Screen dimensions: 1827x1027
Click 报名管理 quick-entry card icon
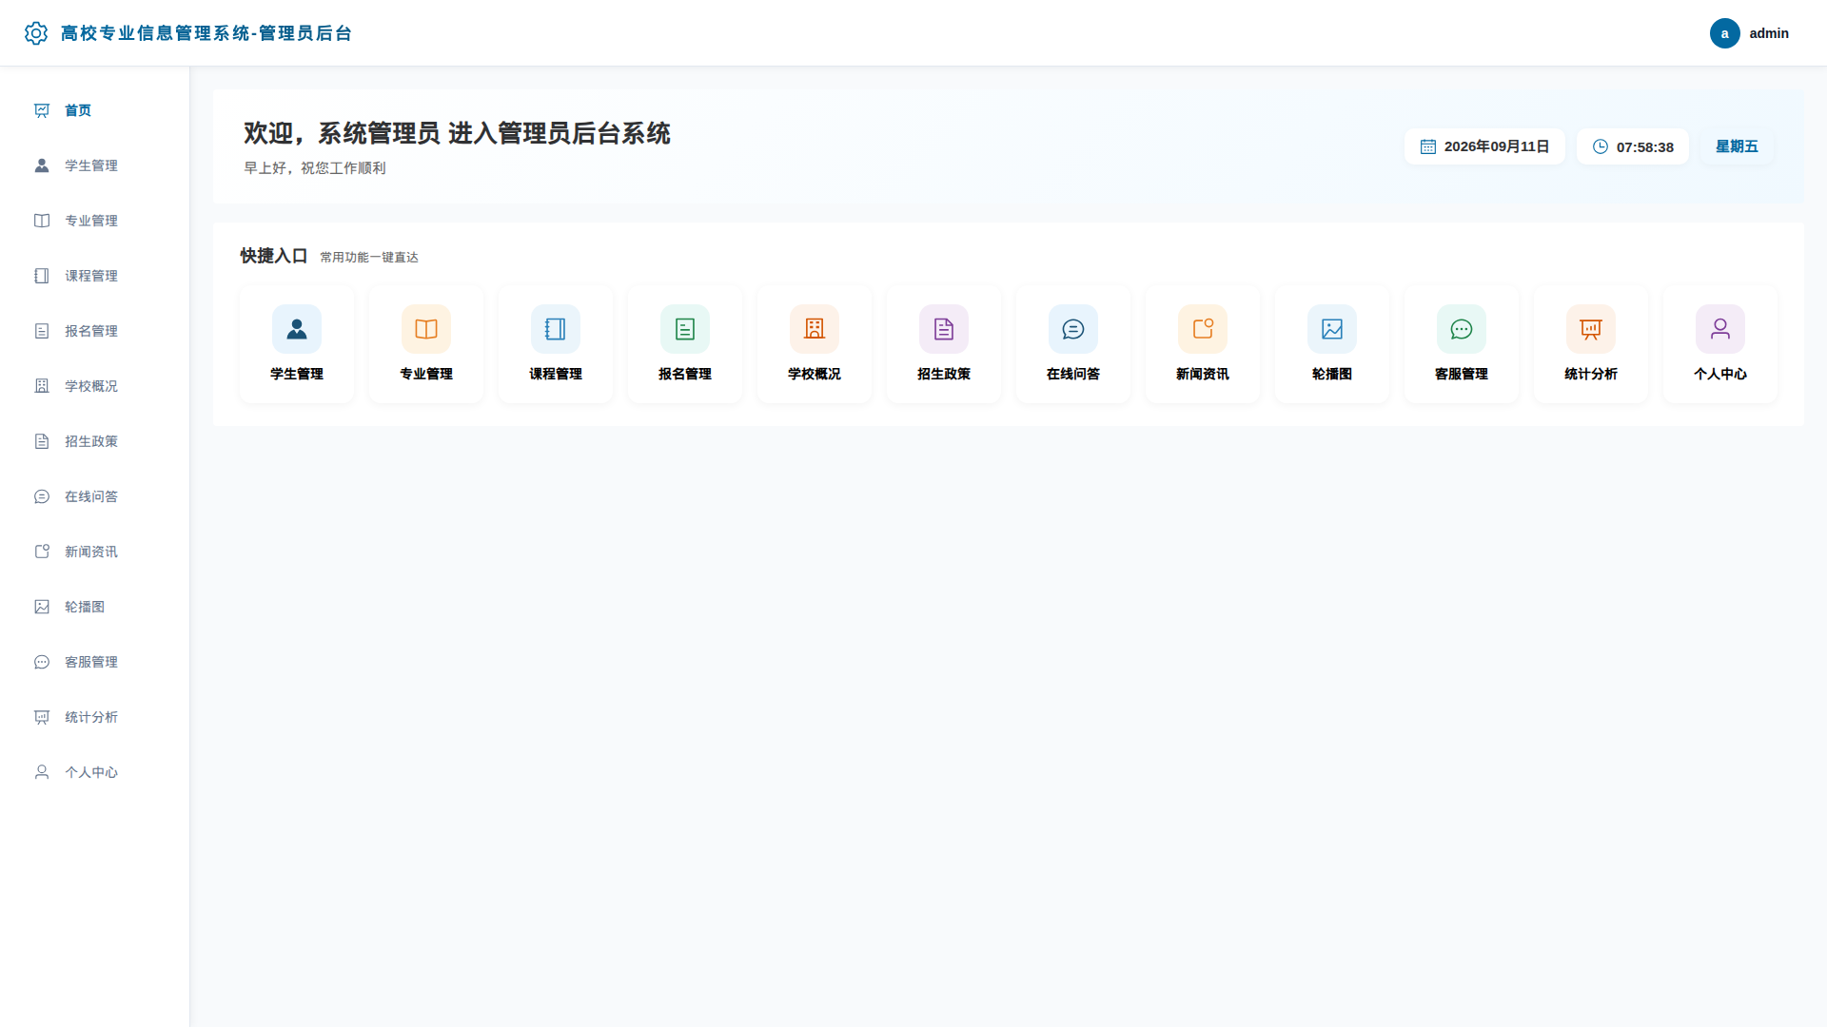[x=685, y=329]
